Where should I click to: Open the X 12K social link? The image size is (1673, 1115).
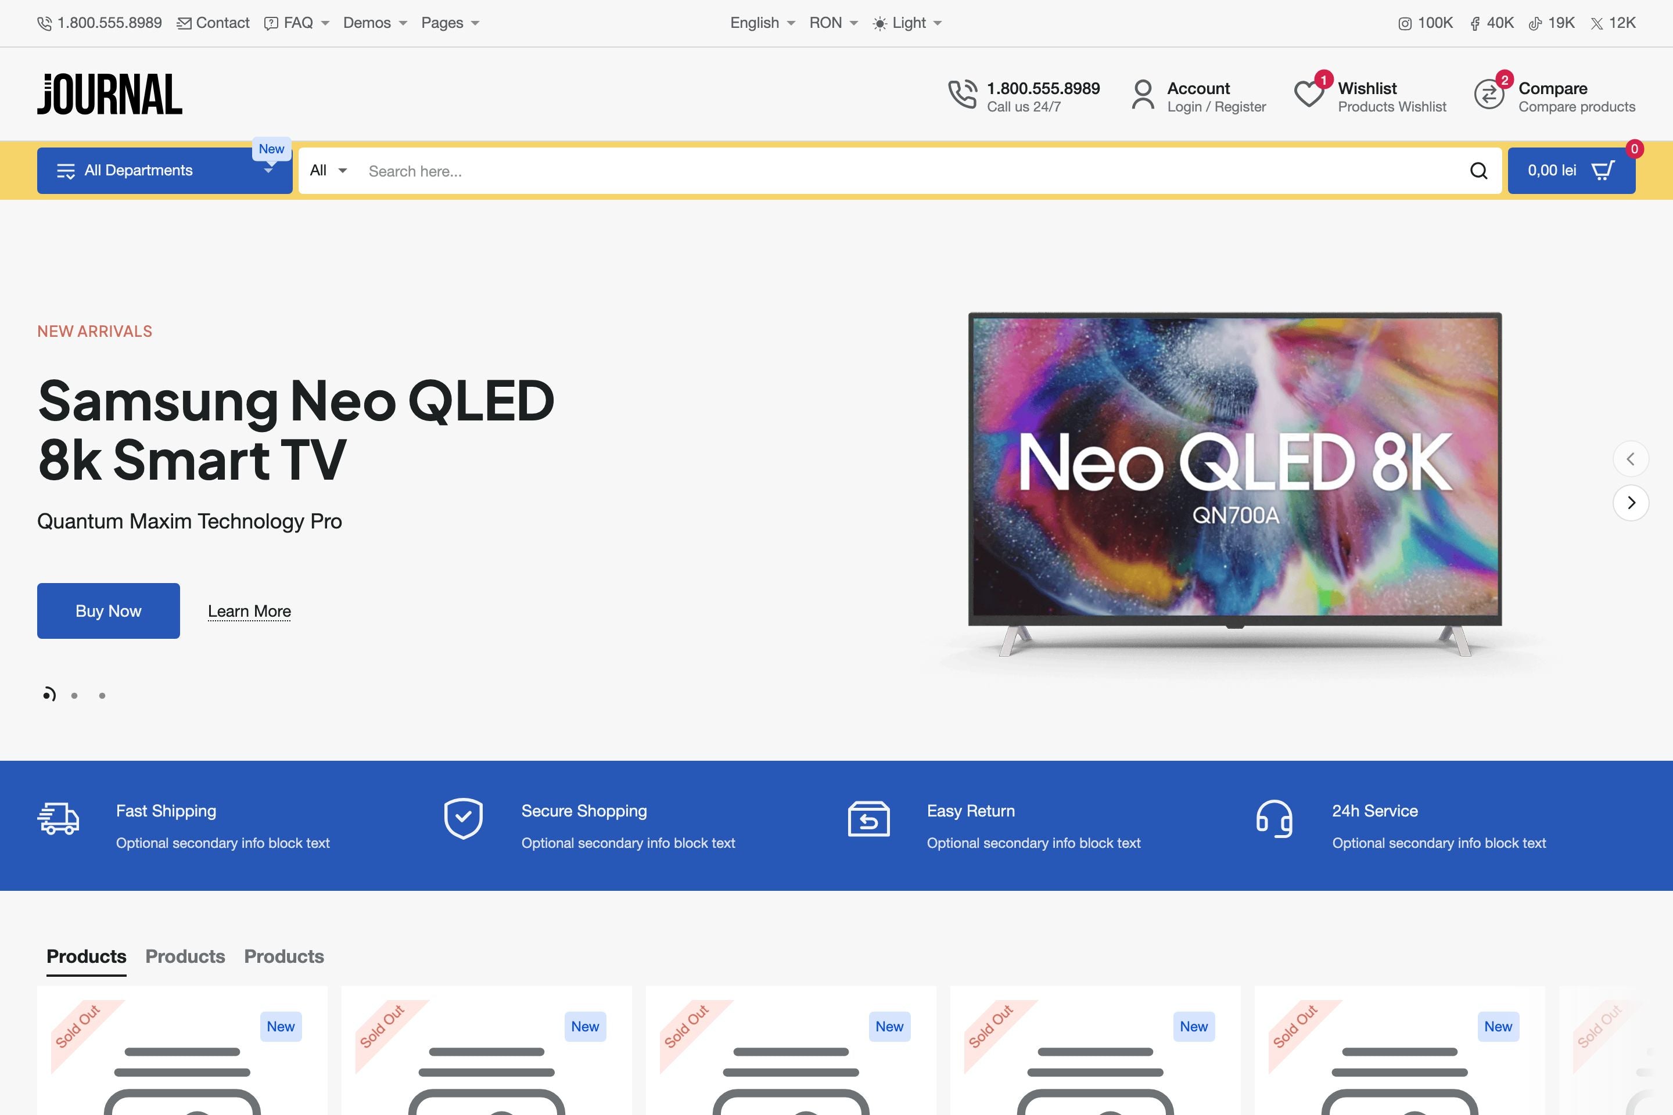1613,23
